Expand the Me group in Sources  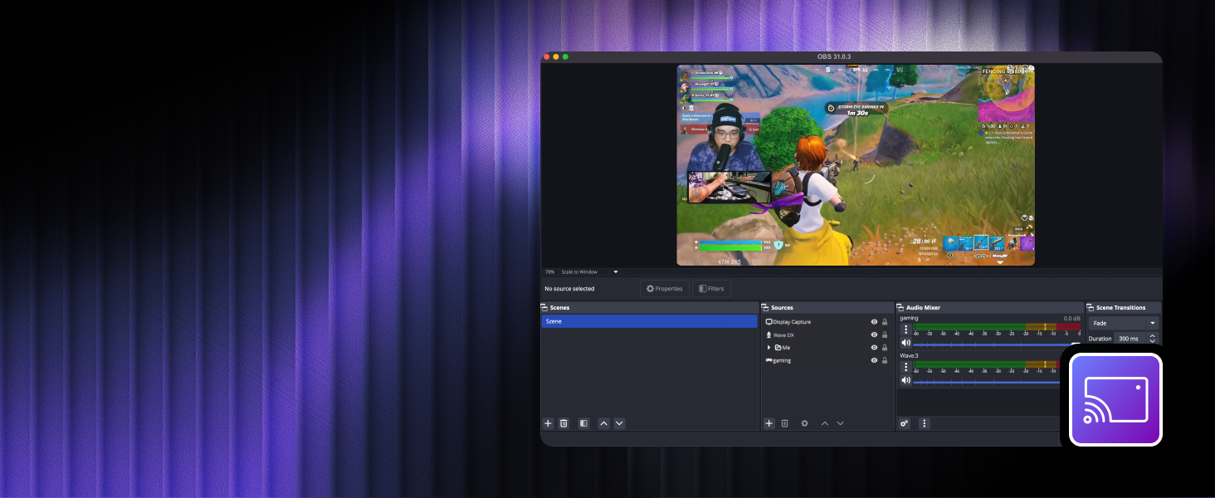[768, 348]
